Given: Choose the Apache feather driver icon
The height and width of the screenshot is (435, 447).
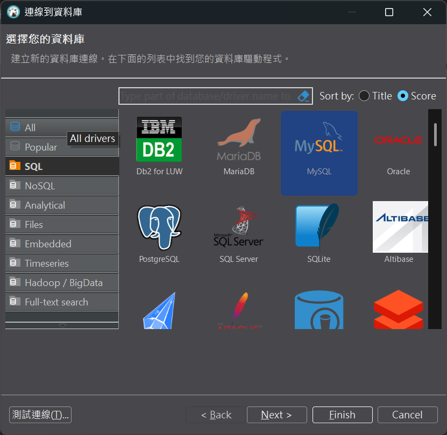Looking at the screenshot, I should tap(239, 310).
